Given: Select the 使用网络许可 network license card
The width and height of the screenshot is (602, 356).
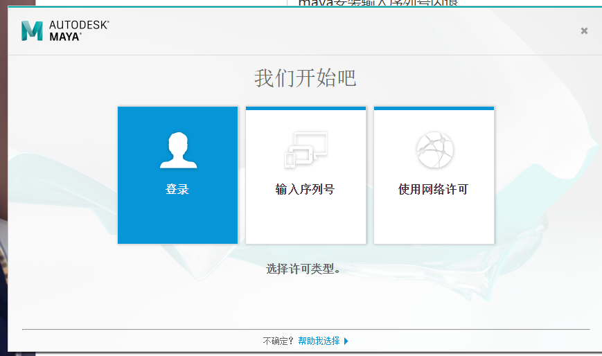Looking at the screenshot, I should [x=434, y=175].
